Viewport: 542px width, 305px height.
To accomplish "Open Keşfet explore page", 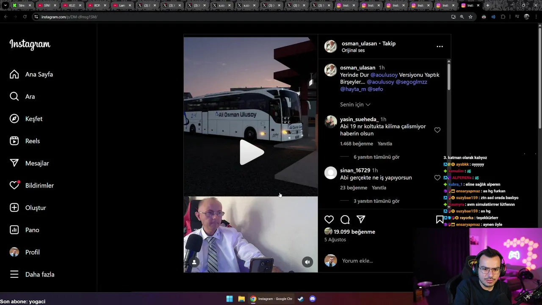I will click(x=26, y=119).
